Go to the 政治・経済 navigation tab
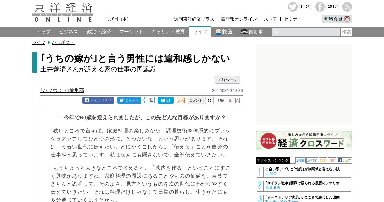Viewport: 384px width, 202px height. [99, 32]
